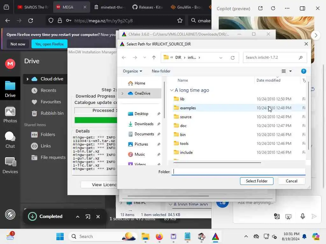
Task: Open the Organize menu
Action: click(132, 71)
